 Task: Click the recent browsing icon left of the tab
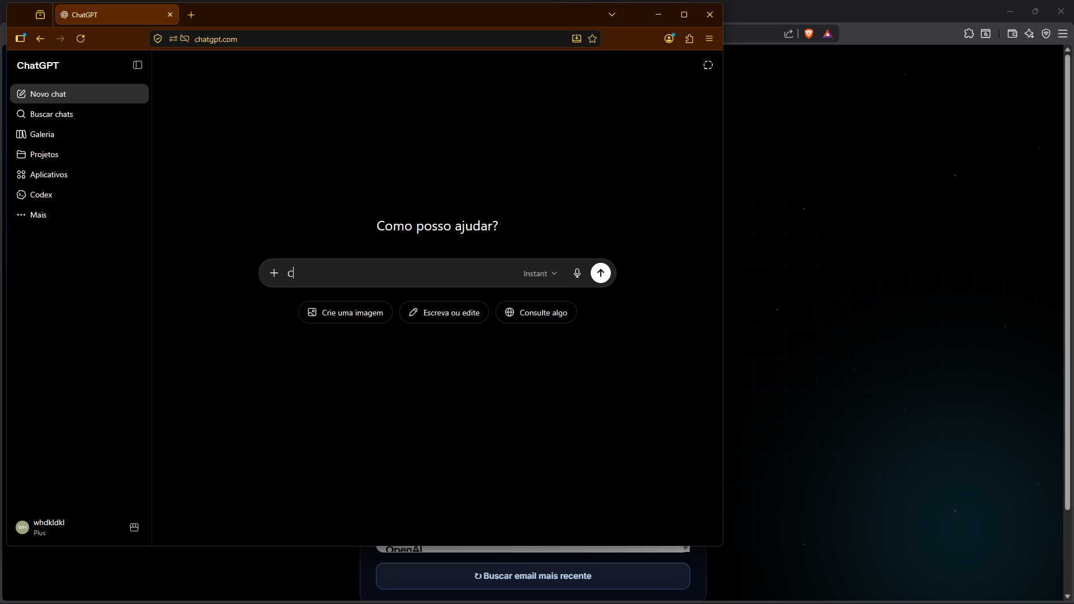tap(40, 15)
